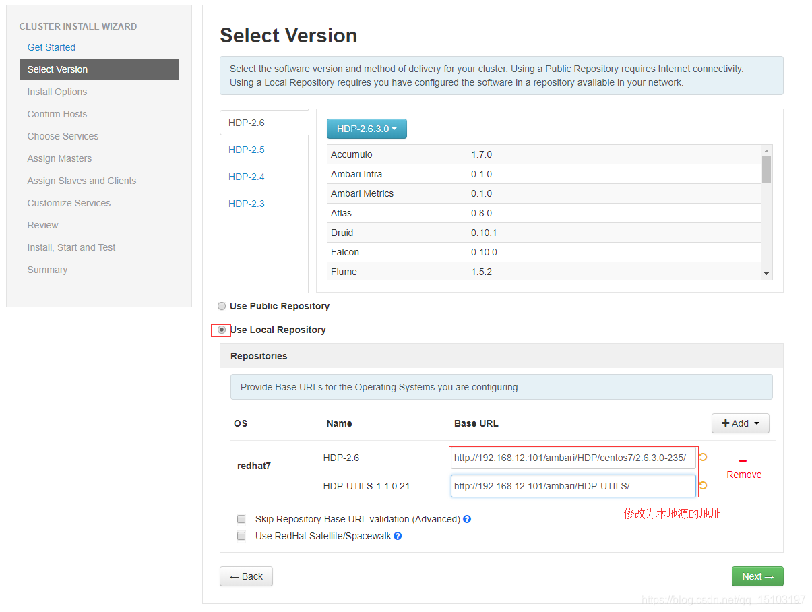Enable Skip Repository Base URL validation checkbox
The image size is (812, 612).
[241, 519]
